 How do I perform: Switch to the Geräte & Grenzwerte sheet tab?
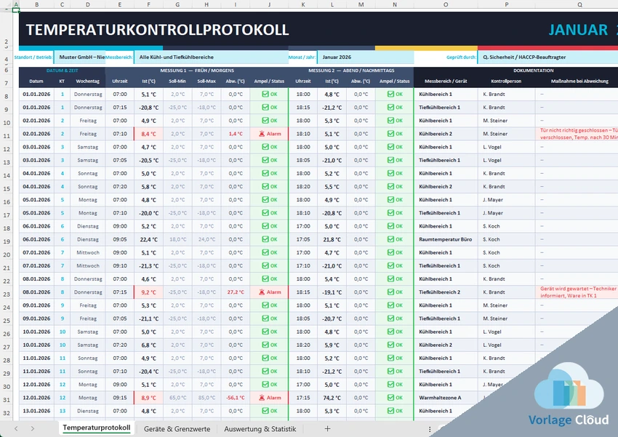coord(177,429)
